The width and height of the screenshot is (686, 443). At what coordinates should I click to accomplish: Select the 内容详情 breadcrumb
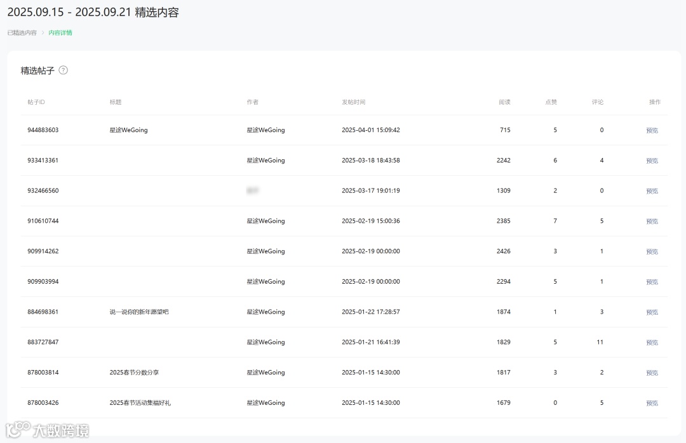coord(60,33)
